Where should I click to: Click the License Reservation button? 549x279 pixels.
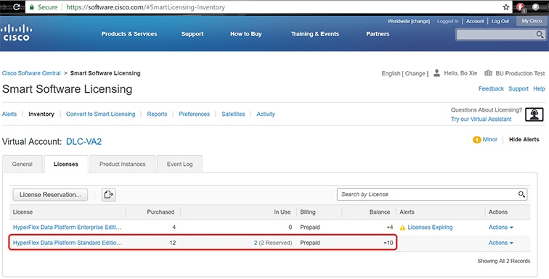tap(50, 195)
